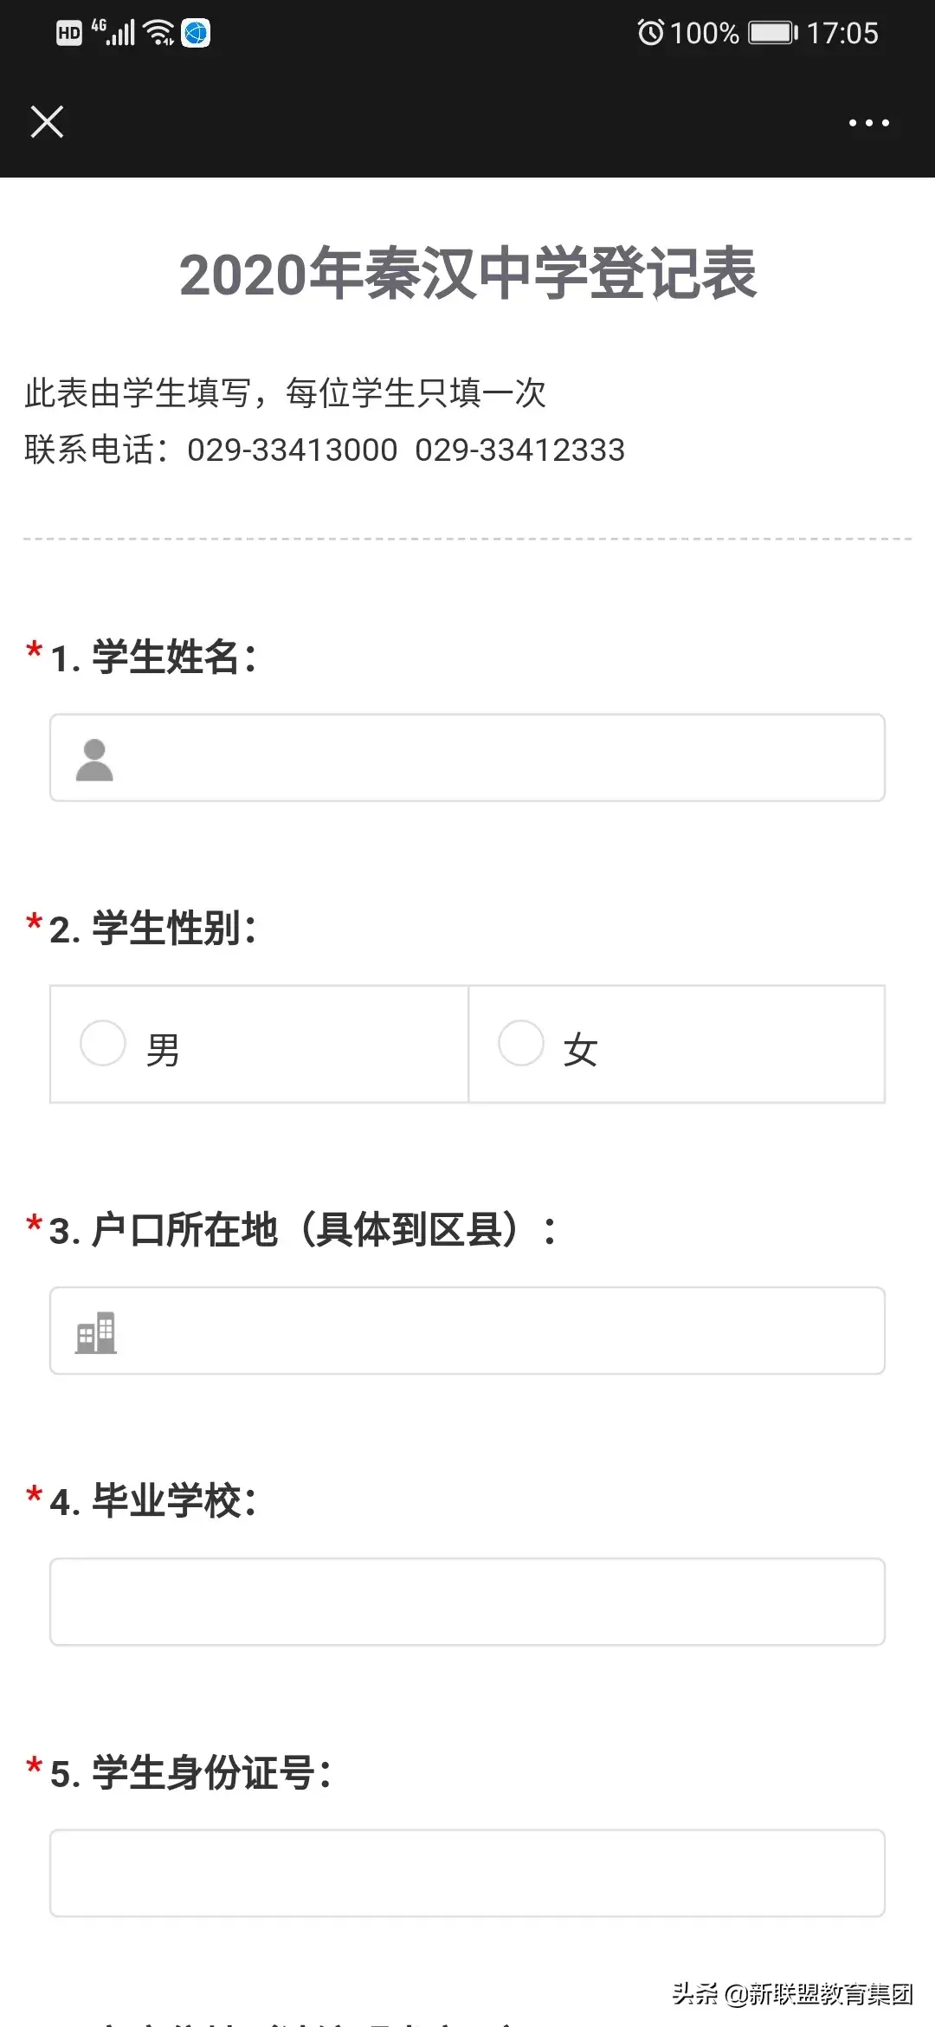Tap the HD indicator in status bar

[x=68, y=34]
